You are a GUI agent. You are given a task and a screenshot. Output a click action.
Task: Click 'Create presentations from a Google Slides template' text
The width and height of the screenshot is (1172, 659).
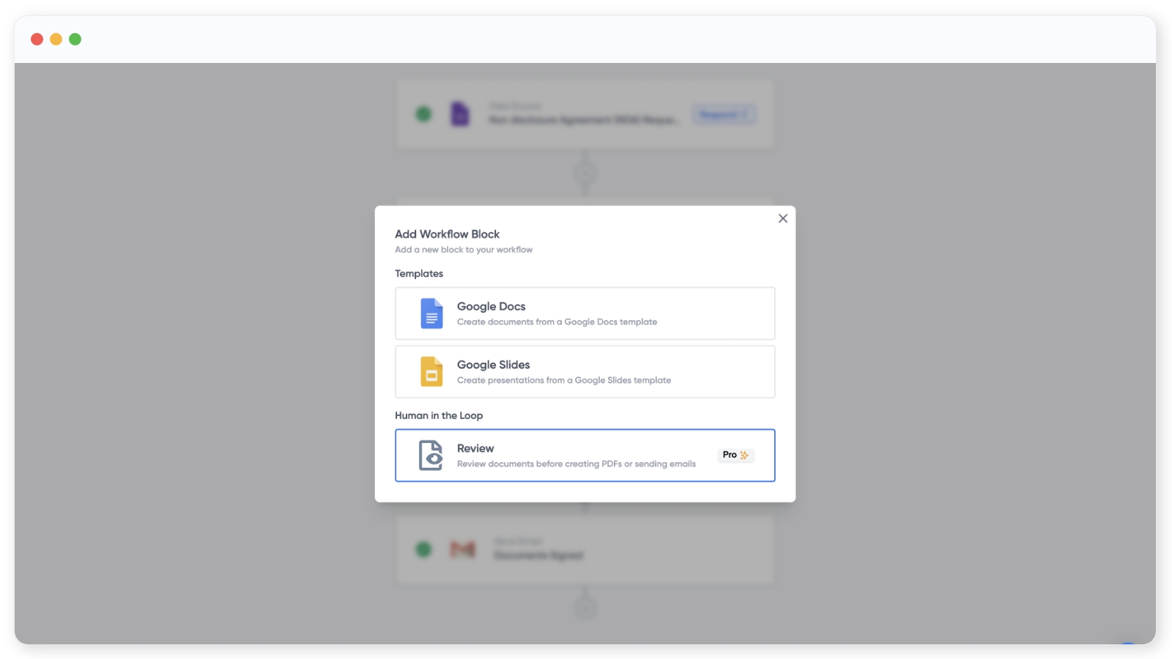(x=563, y=381)
